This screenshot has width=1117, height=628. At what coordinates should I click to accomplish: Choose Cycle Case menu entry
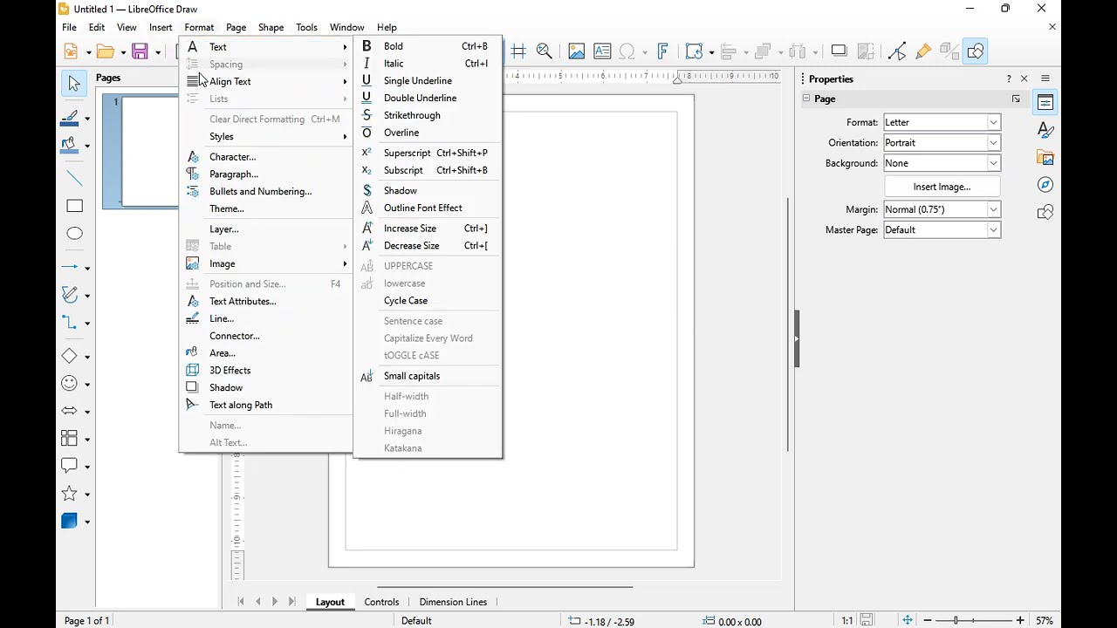point(428,301)
